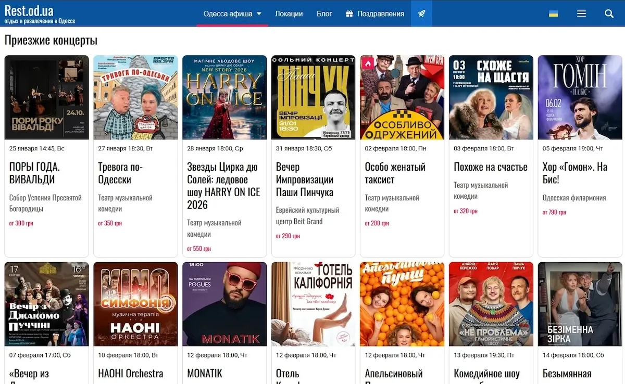Open Вечер Импровизации Паши Пинчука title
Image resolution: width=625 pixels, height=384 pixels.
tap(305, 180)
